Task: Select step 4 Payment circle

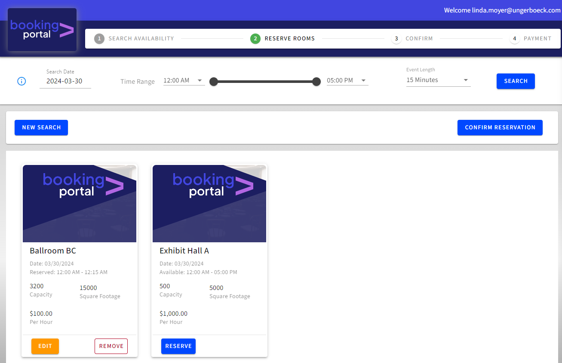Action: tap(514, 39)
